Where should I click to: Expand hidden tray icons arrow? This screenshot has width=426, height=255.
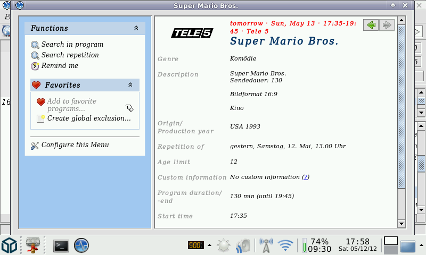point(209,245)
